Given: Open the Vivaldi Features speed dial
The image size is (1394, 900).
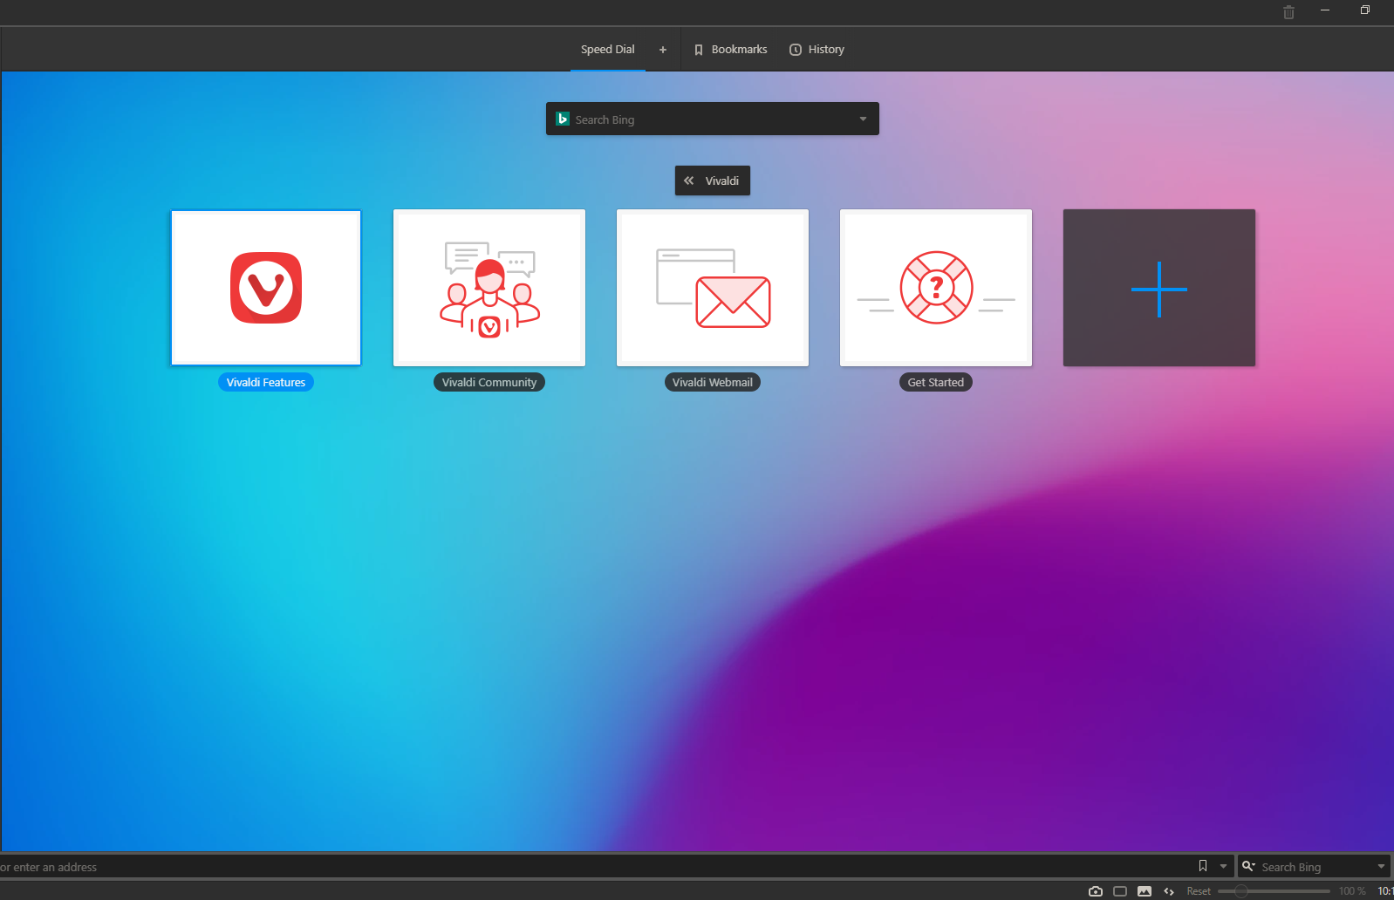Looking at the screenshot, I should tap(266, 288).
